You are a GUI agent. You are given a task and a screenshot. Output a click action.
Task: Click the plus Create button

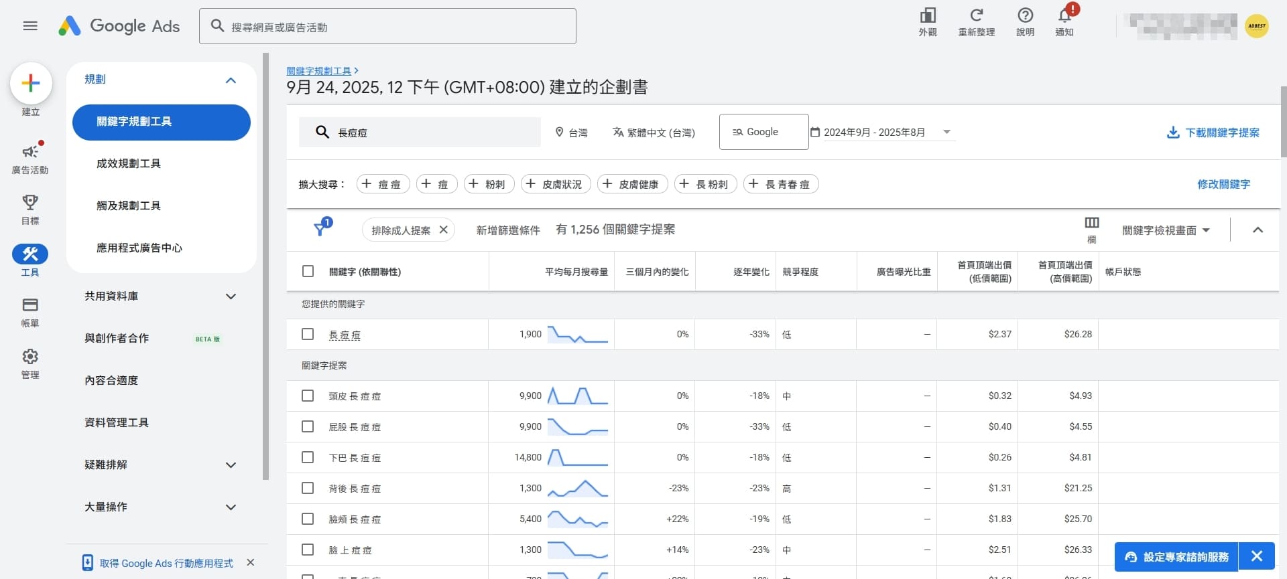tap(31, 84)
